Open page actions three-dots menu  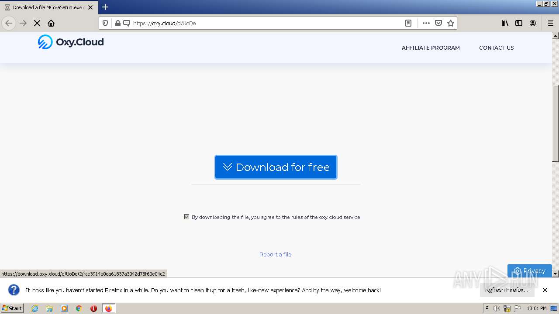pos(426,23)
